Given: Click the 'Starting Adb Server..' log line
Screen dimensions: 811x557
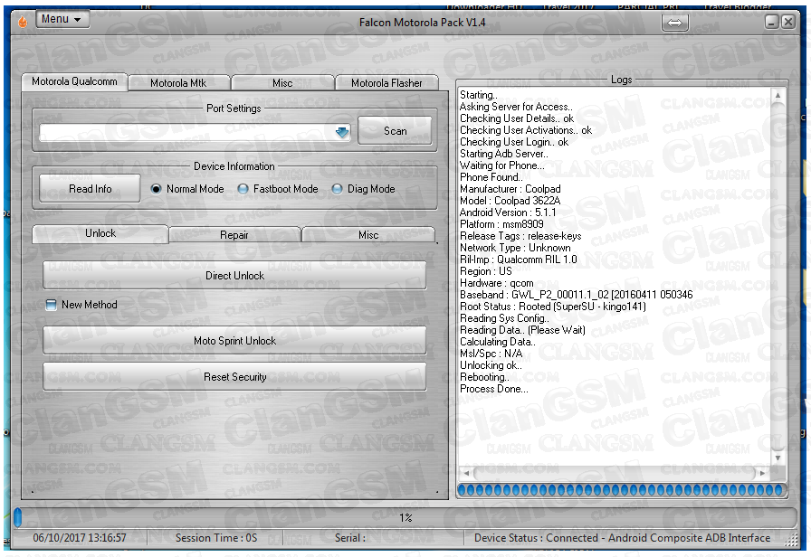Looking at the screenshot, I should point(504,154).
